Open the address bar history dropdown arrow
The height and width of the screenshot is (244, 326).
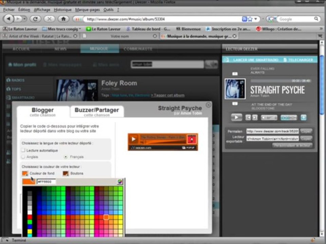point(256,19)
